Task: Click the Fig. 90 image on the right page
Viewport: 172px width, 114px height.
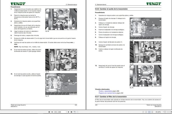Action: tap(145, 76)
